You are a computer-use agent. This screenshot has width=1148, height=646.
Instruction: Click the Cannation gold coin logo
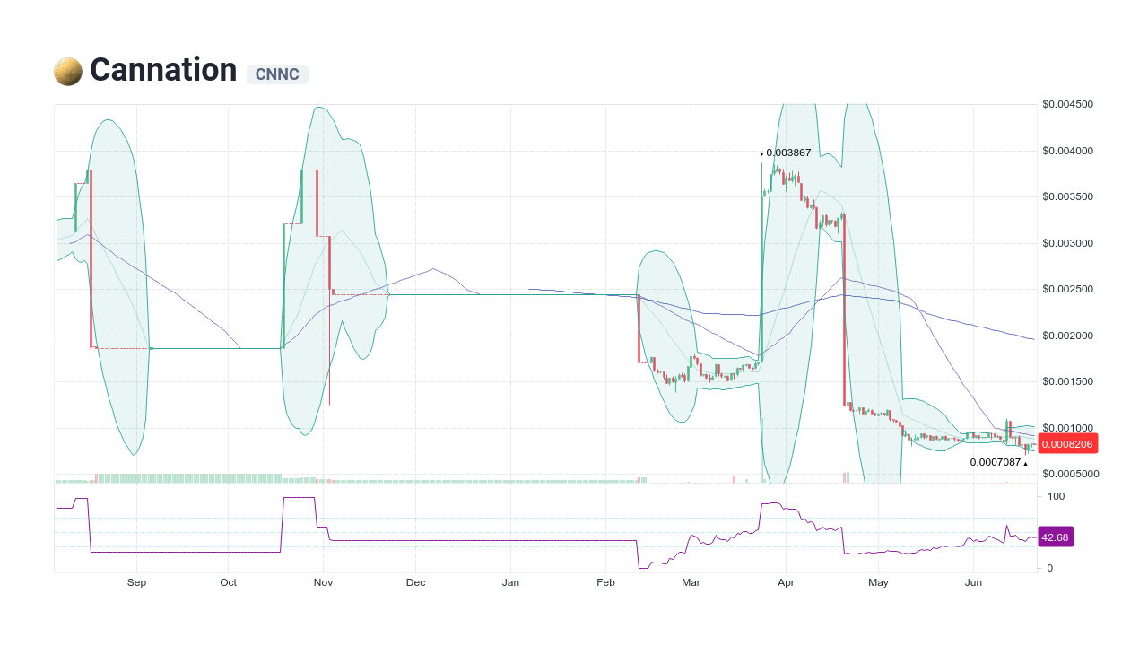67,69
